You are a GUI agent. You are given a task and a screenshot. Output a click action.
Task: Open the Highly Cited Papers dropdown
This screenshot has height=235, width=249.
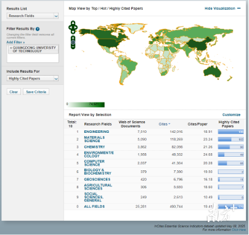click(x=33, y=78)
